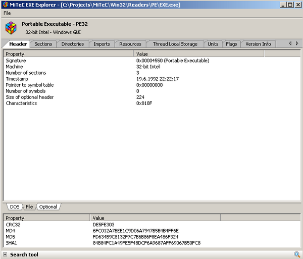Open the Version Info tab
The height and width of the screenshot is (259, 303).
point(258,44)
